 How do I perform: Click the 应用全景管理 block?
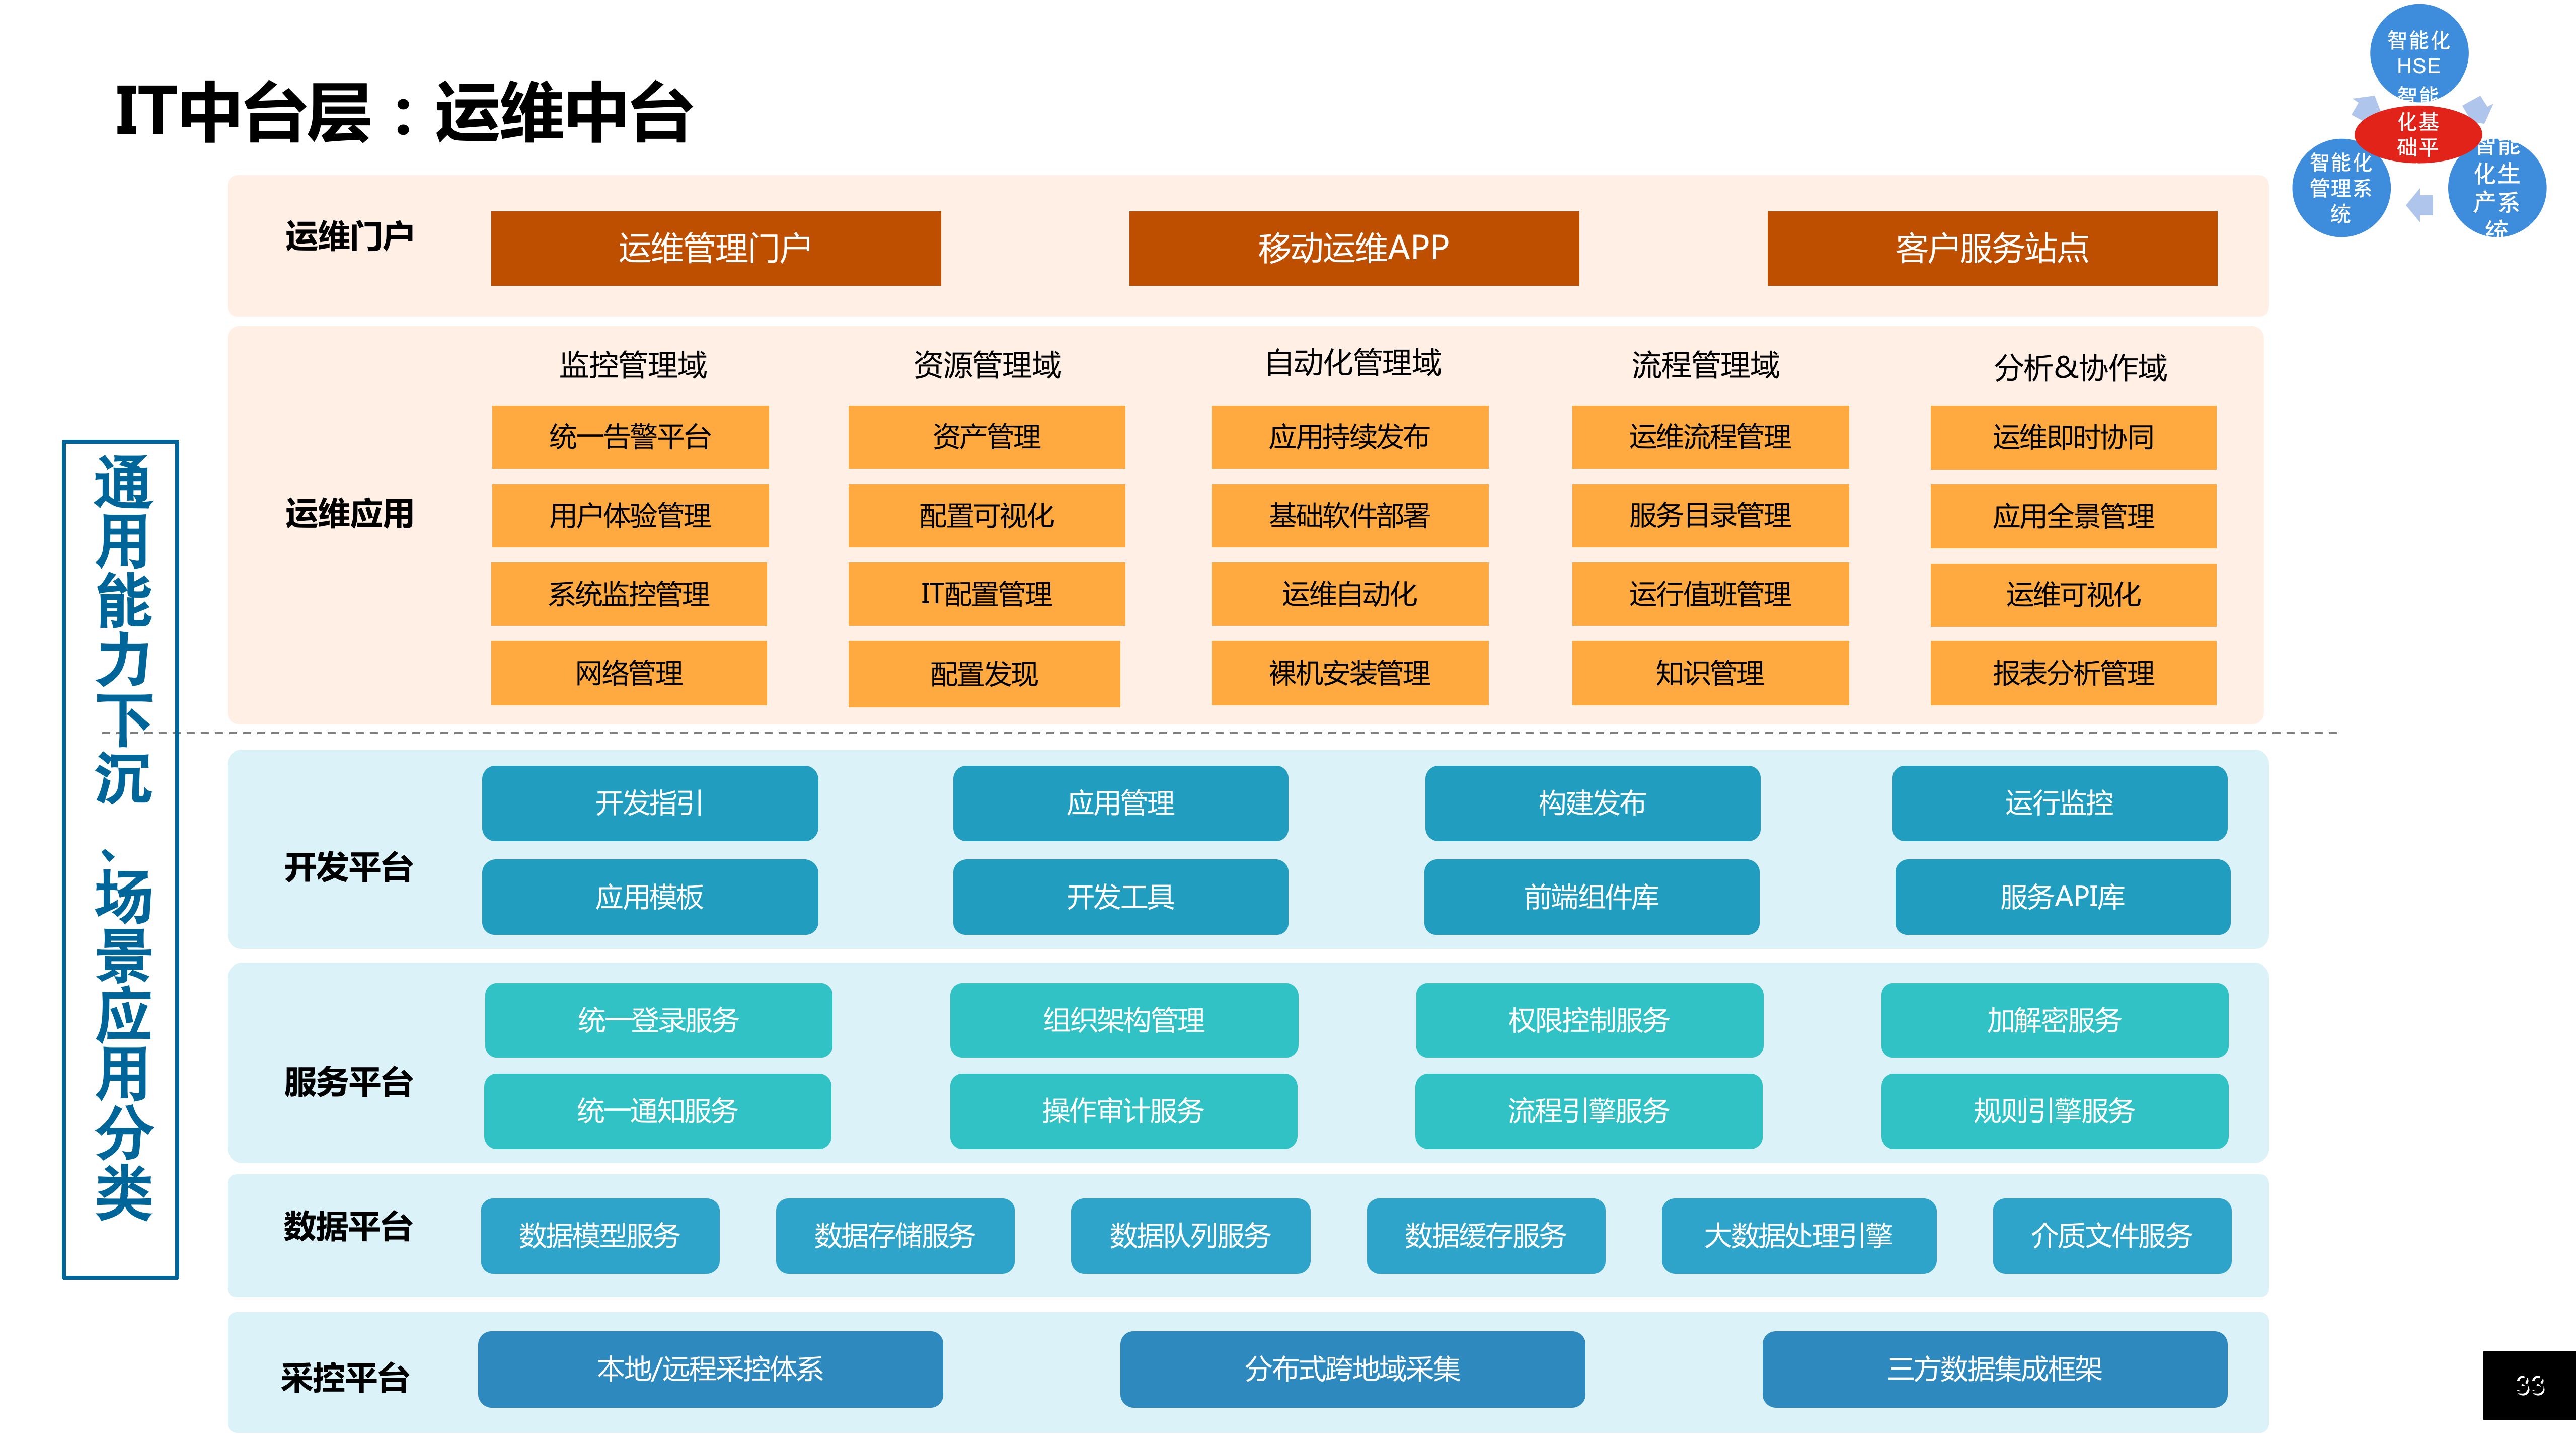tap(2073, 517)
